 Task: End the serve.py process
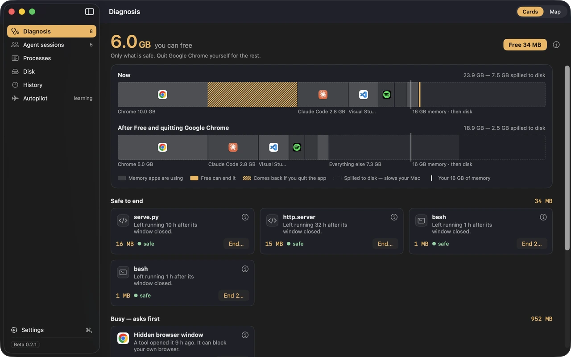pyautogui.click(x=236, y=244)
